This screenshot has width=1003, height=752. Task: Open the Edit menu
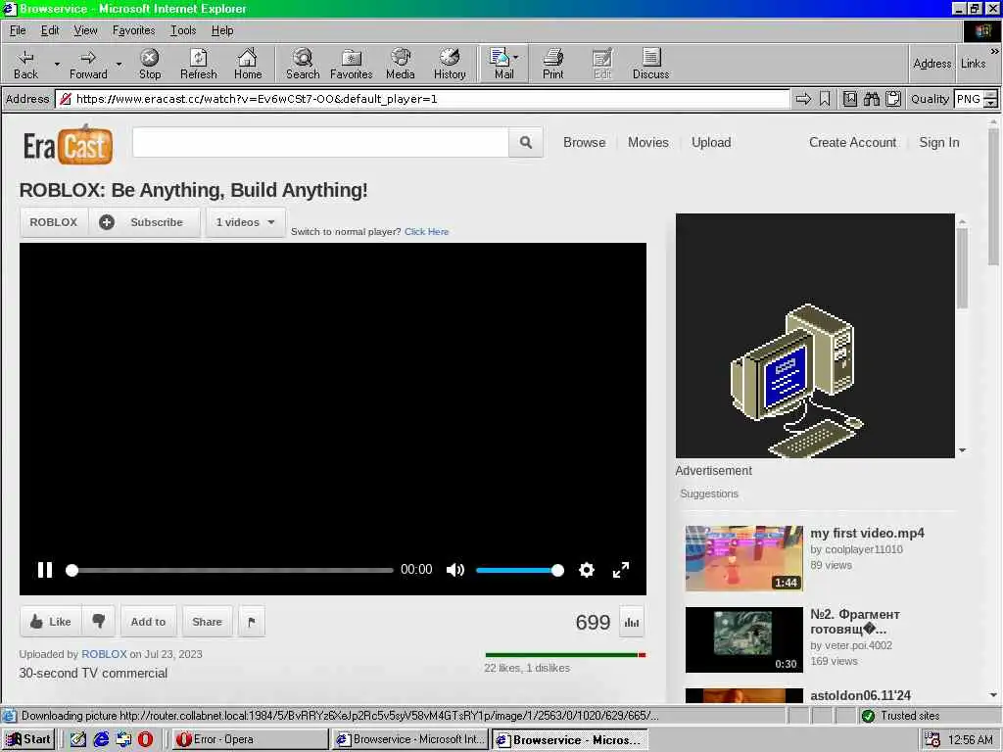point(50,30)
